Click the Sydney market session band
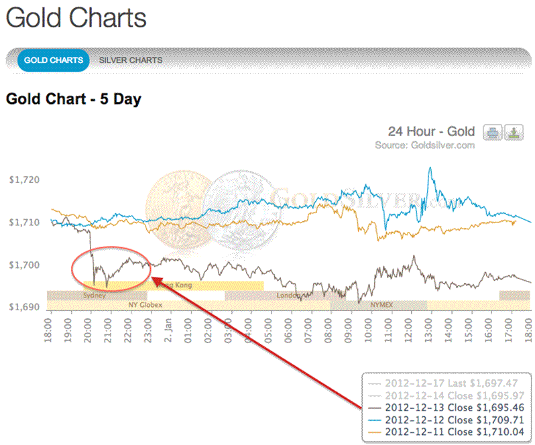Screen dimensions: 535x445 94,295
